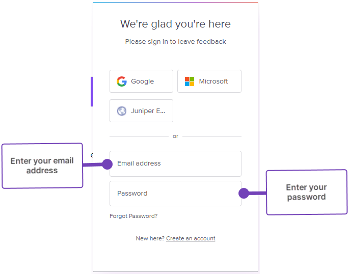349x274 pixels.
Task: Open the Forgot Password? link
Action: [133, 216]
